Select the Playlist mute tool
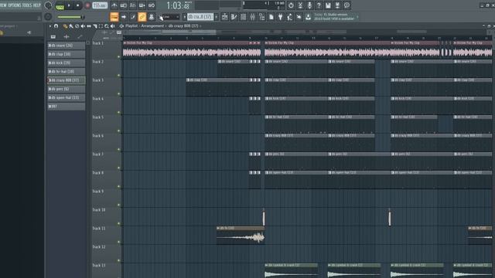 (83, 26)
